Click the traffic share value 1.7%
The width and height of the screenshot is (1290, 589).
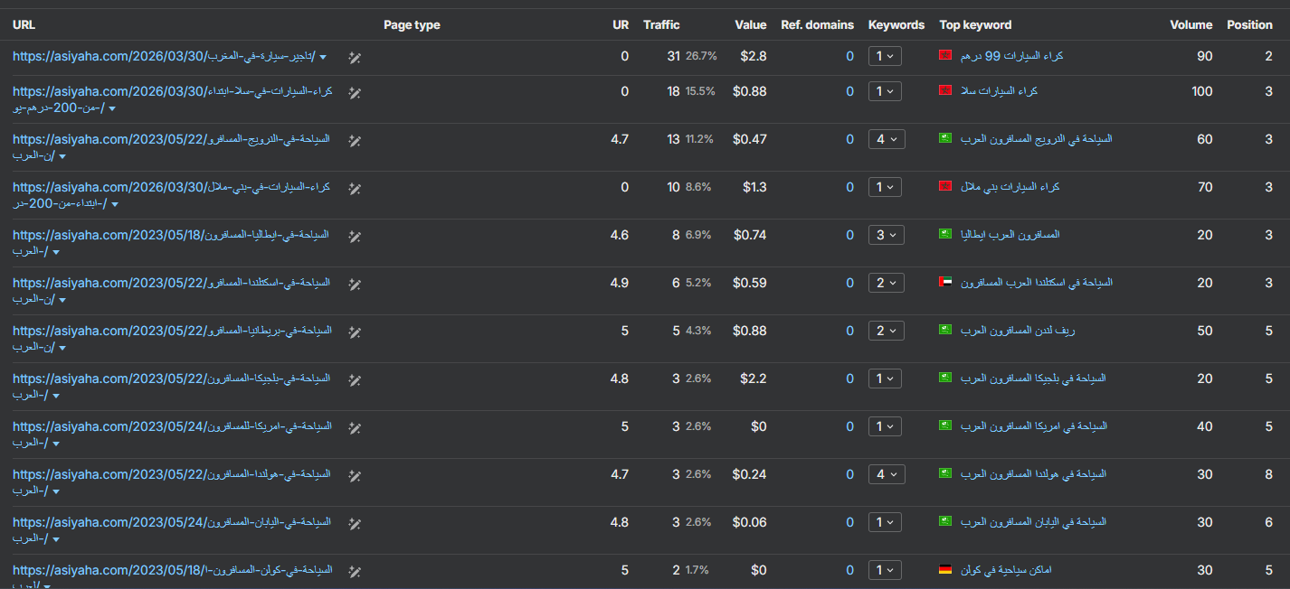(697, 570)
